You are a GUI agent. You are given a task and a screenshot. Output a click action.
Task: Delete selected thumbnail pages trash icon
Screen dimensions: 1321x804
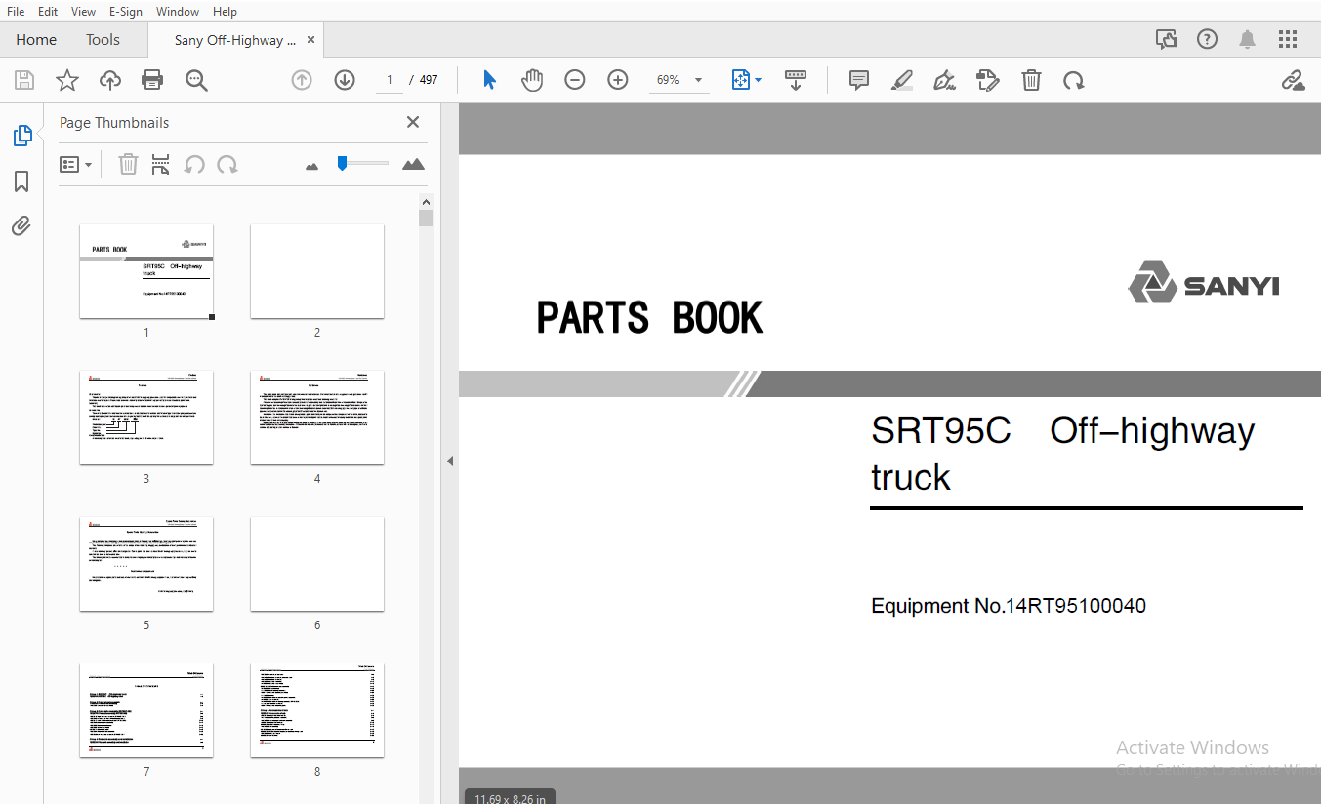(128, 164)
